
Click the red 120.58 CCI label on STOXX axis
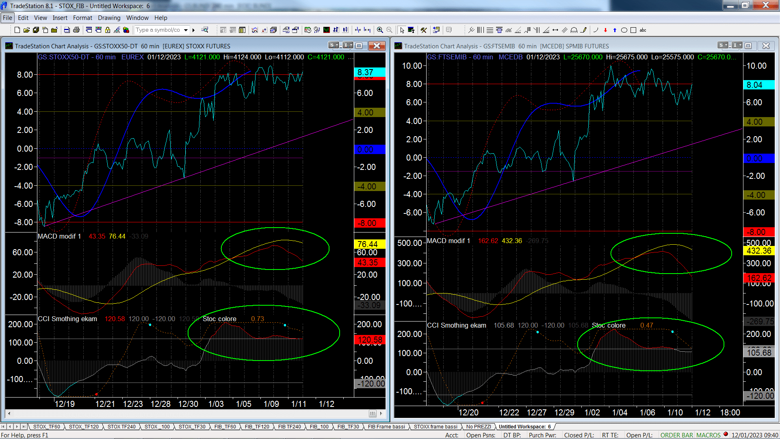point(370,340)
